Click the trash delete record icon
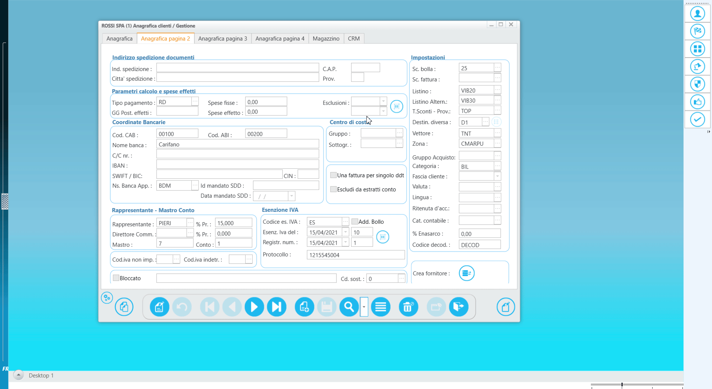Screen dimensions: 712x389 point(408,307)
